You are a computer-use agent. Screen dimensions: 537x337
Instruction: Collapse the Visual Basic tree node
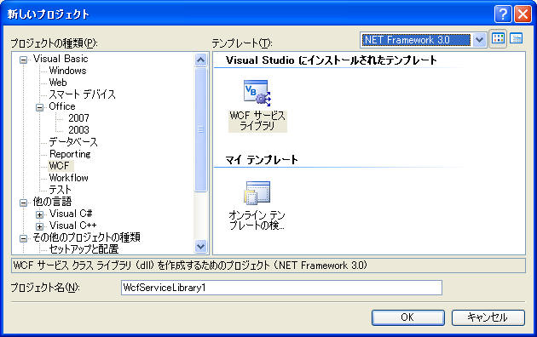[x=23, y=60]
